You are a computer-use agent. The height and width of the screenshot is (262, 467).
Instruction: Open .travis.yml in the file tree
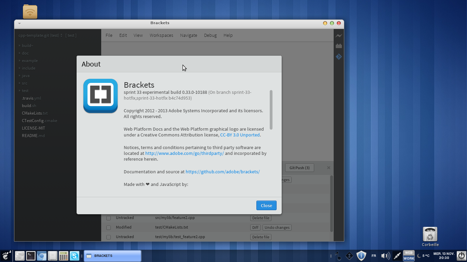31,98
